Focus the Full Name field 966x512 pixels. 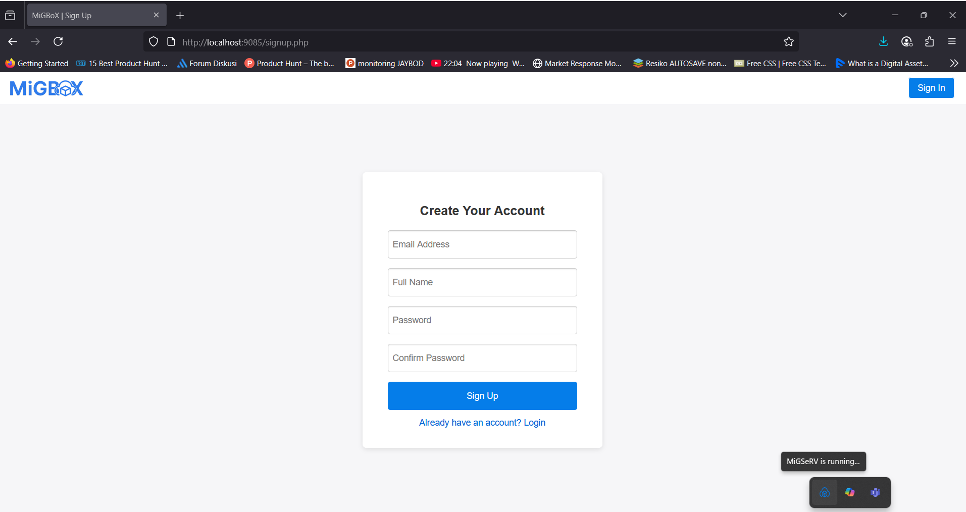[x=482, y=282]
